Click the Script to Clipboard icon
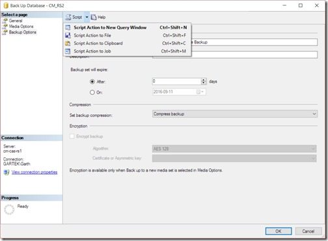The image size is (328, 241). click(68, 44)
